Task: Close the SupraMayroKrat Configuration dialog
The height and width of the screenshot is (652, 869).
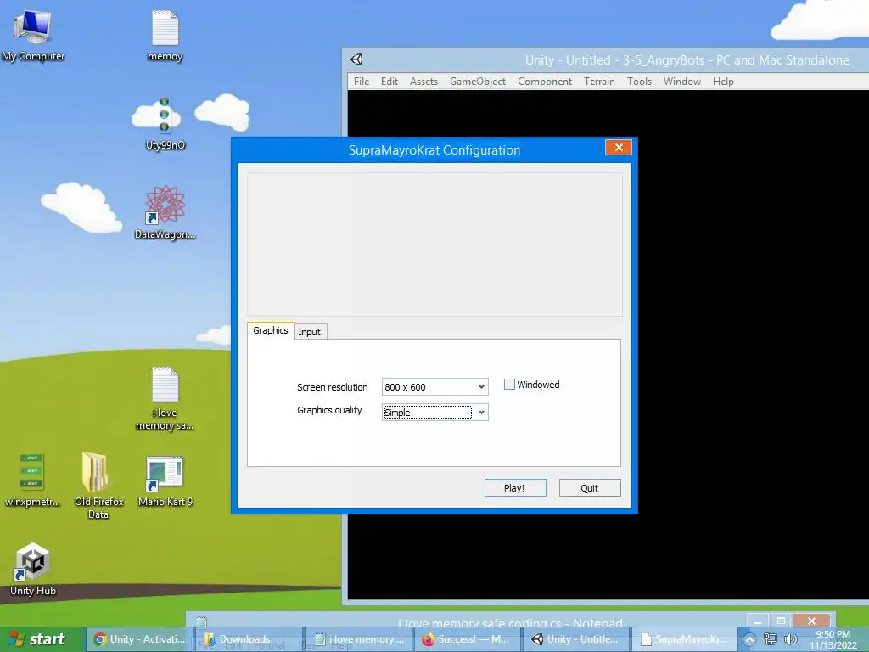Action: click(619, 148)
